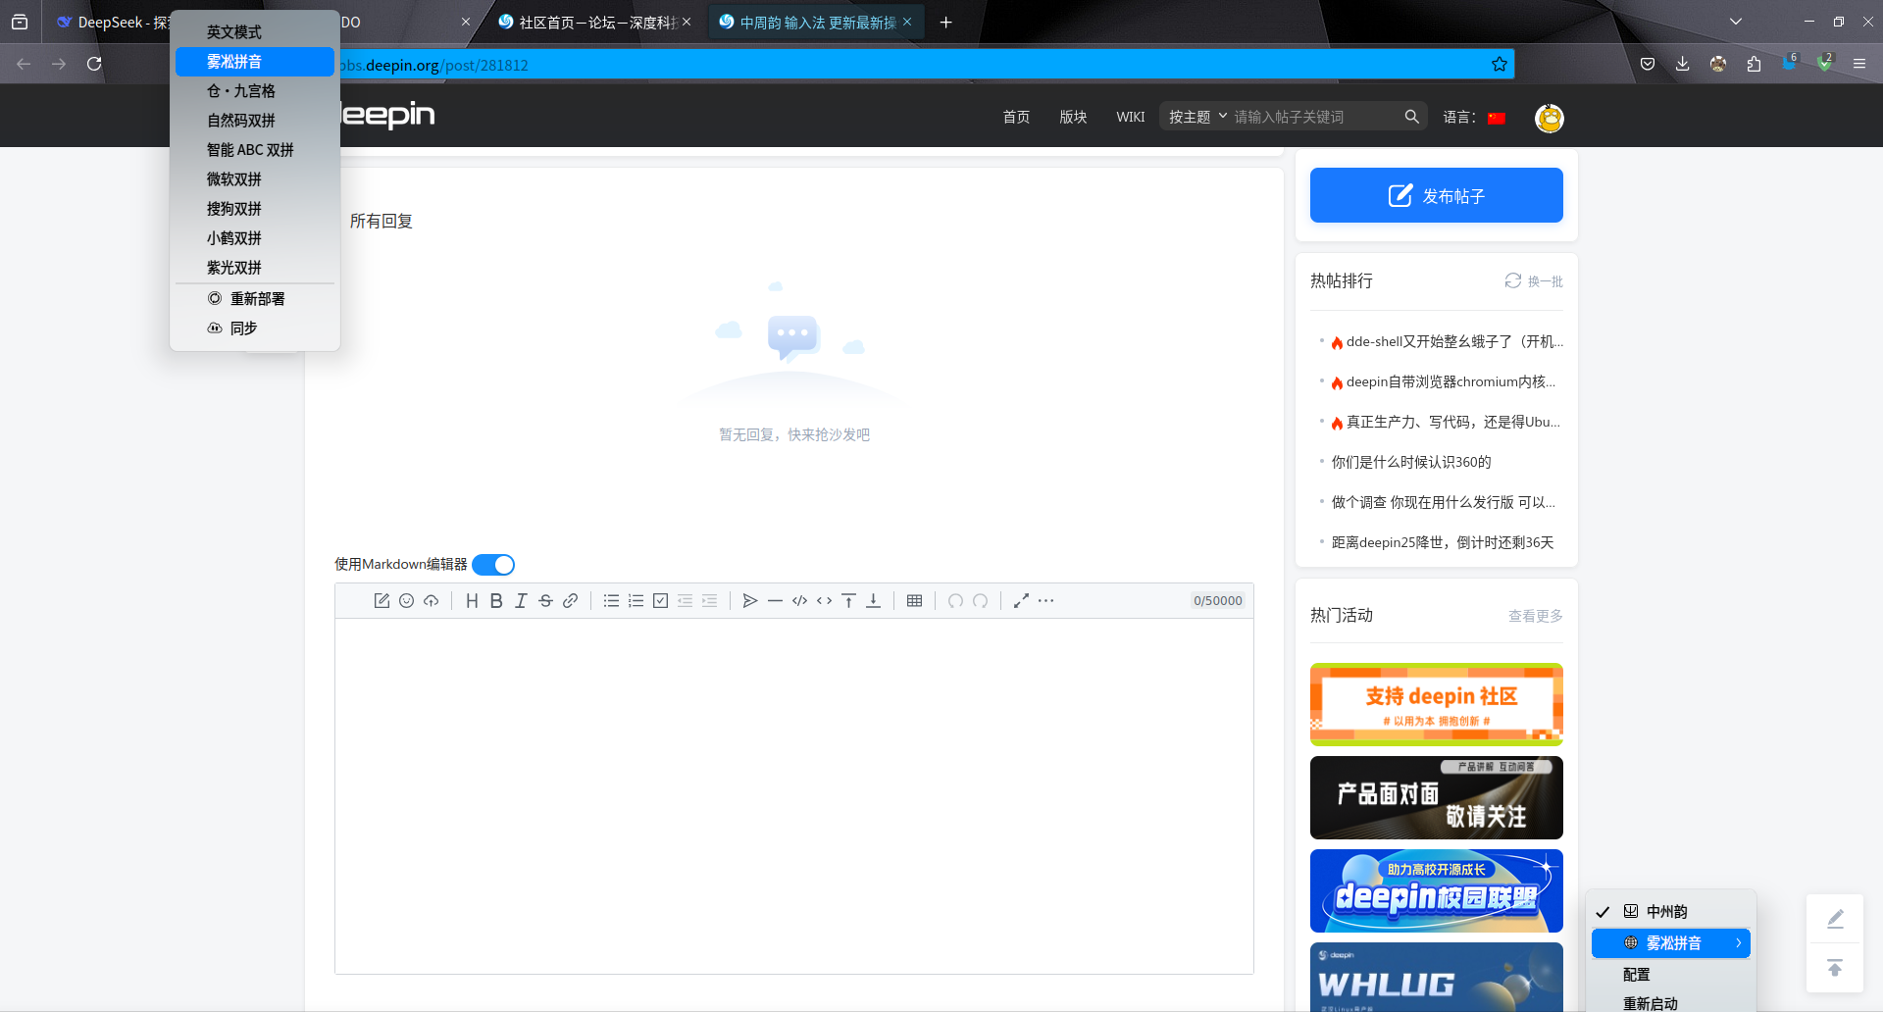The height and width of the screenshot is (1012, 1883).
Task: Insert inline code with the angle-bracket icon
Action: [x=824, y=600]
